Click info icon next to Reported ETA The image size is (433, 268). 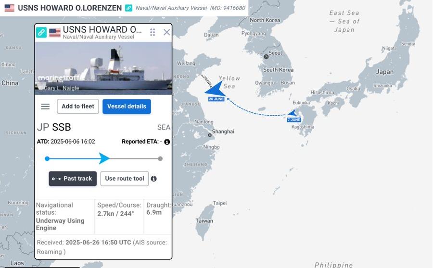tap(167, 142)
